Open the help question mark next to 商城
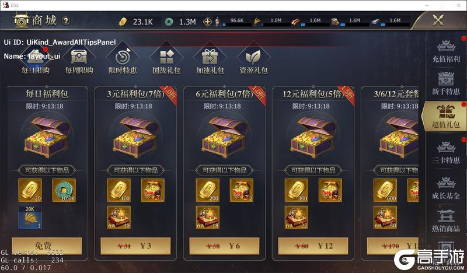Screen dimensions: 467x273 point(66,20)
